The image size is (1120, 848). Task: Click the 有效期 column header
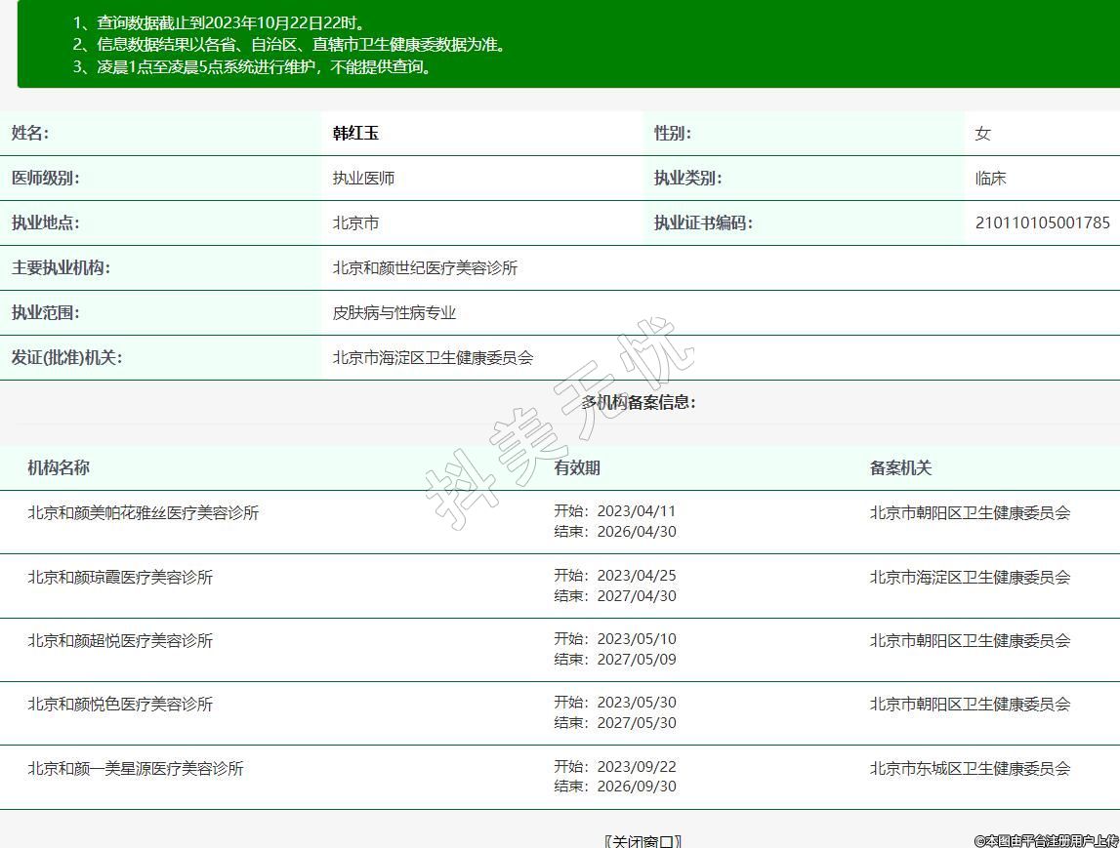[577, 467]
